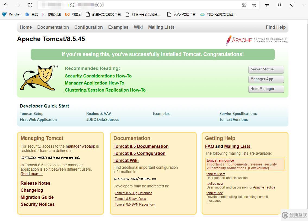The height and width of the screenshot is (221, 308).
Task: Click the translate page icon in the address bar
Action: click(243, 5)
